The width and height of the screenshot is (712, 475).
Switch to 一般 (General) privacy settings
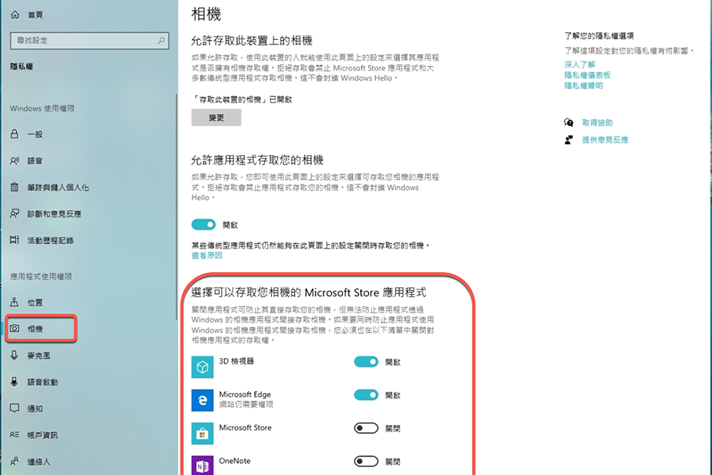pos(14,135)
